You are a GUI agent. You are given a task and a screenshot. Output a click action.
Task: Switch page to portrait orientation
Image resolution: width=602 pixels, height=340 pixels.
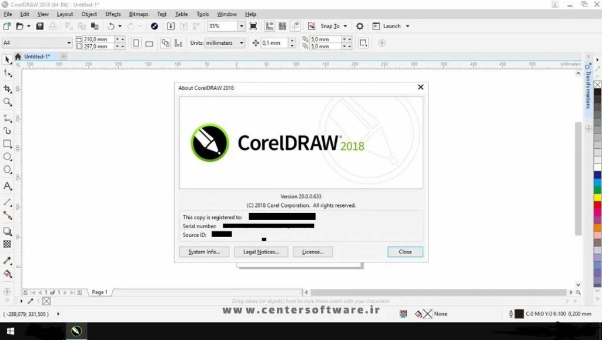click(x=136, y=43)
